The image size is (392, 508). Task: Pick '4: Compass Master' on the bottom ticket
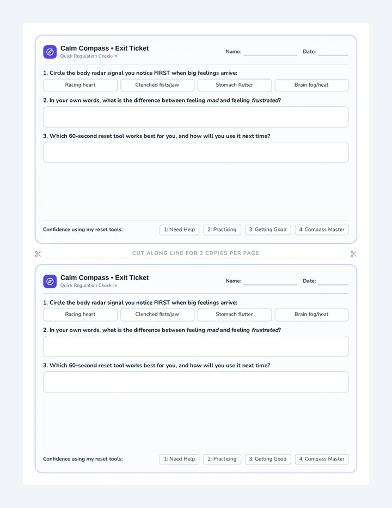322,459
